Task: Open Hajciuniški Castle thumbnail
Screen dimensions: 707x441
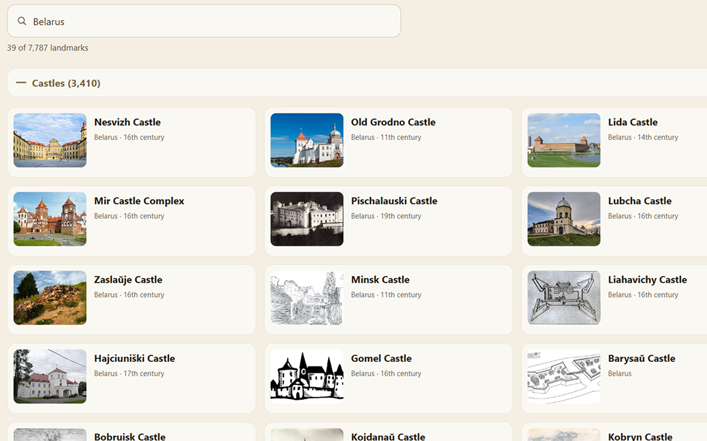Action: point(50,376)
